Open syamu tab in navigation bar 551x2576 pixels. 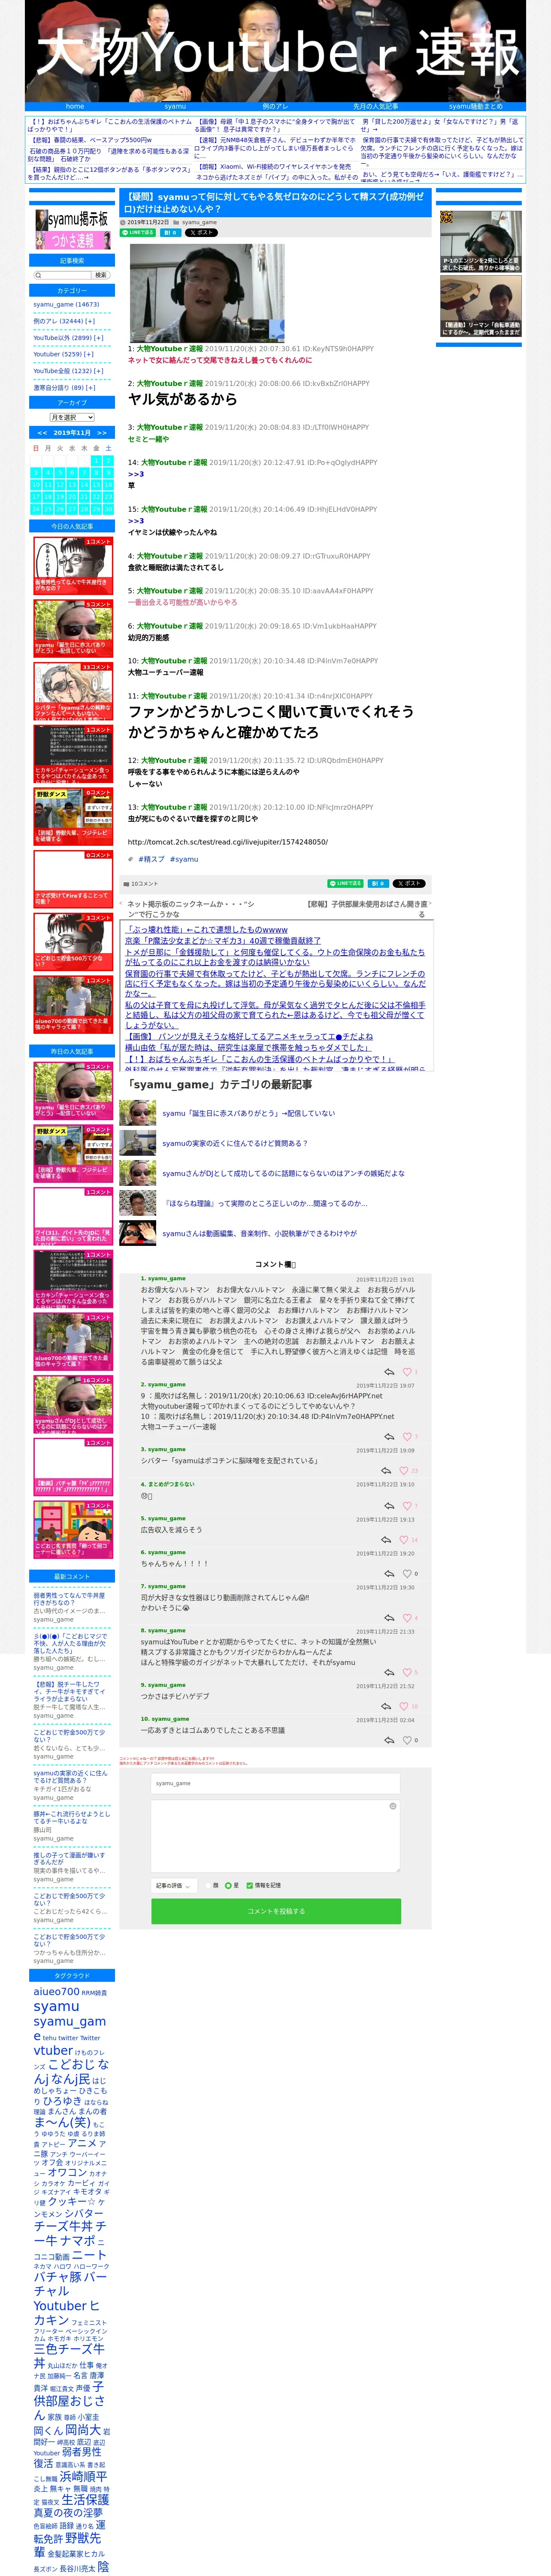(x=175, y=106)
